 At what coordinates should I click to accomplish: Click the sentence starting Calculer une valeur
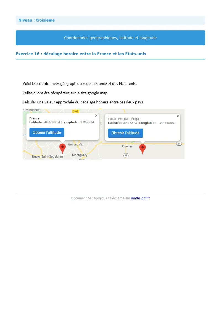pyautogui.click(x=83, y=102)
